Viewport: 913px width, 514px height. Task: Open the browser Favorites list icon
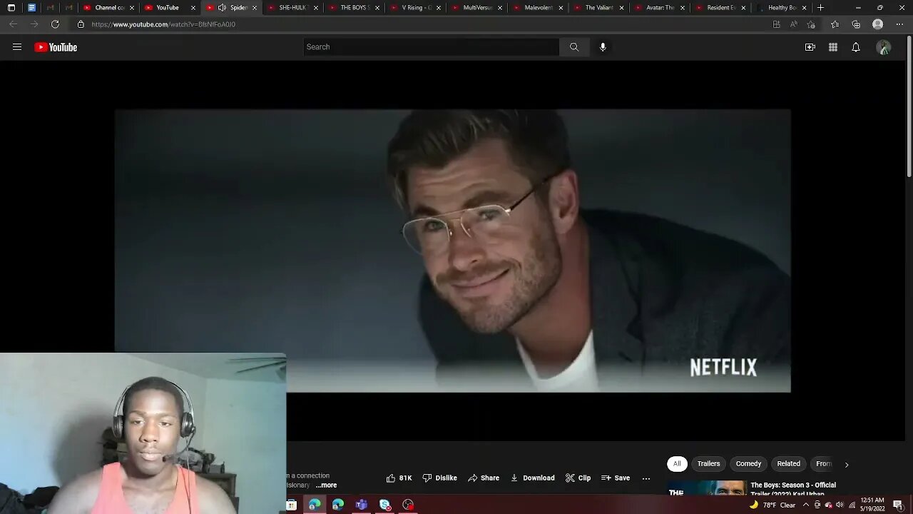pos(835,24)
